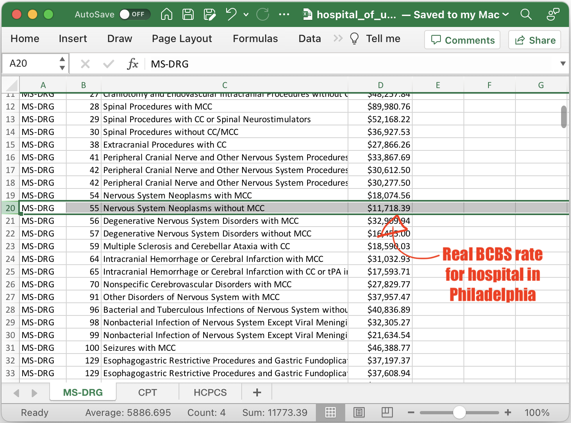571x423 pixels.
Task: Click the share people icon in title bar
Action: pyautogui.click(x=553, y=14)
